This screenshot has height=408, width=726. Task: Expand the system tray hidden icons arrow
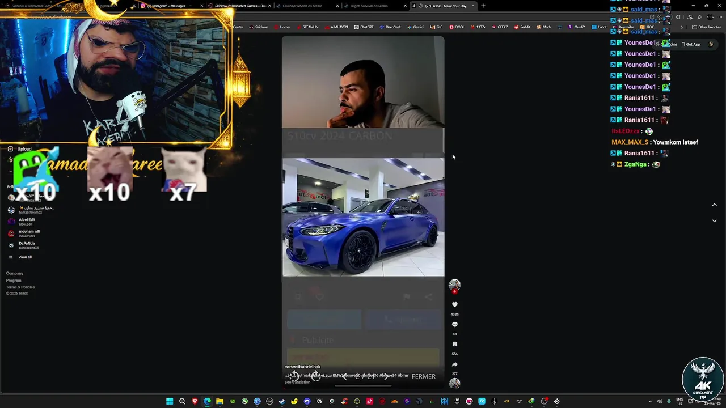click(x=651, y=401)
